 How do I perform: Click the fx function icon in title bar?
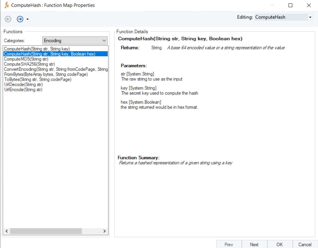click(x=7, y=5)
